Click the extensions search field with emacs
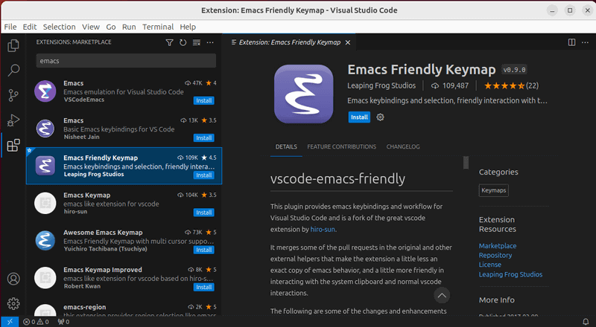 (x=126, y=61)
